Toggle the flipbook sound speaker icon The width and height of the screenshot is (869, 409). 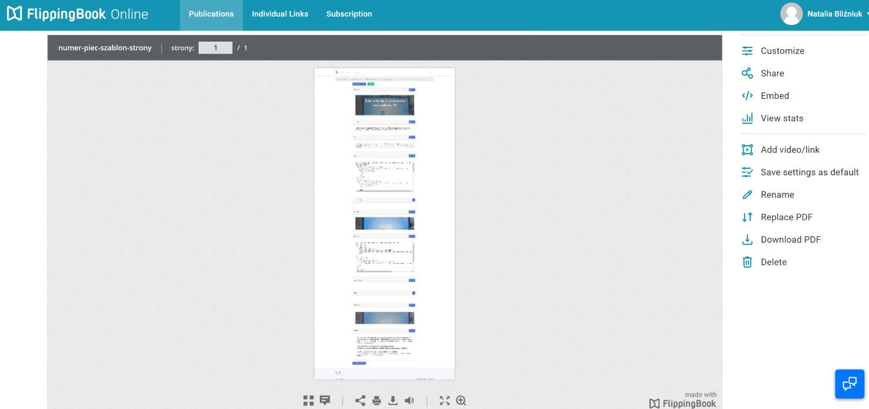coord(410,400)
